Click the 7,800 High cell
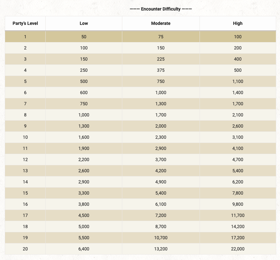 (238, 193)
